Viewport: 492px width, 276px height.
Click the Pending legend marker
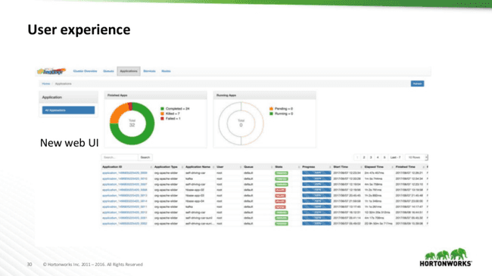pos(271,109)
